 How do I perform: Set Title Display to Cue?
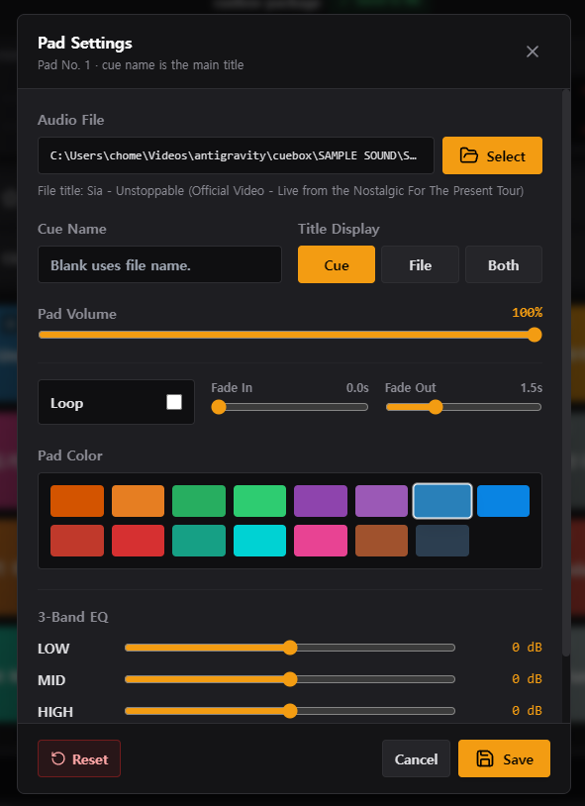[x=337, y=264]
